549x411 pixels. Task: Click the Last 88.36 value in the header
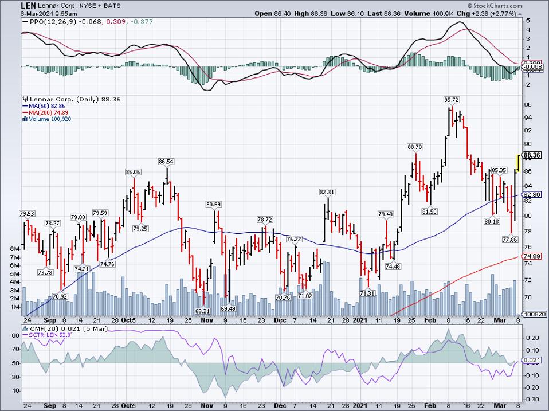tap(385, 14)
